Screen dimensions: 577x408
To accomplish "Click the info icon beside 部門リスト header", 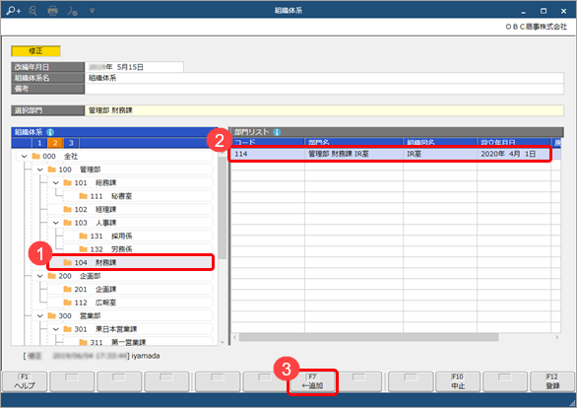I will pos(277,132).
